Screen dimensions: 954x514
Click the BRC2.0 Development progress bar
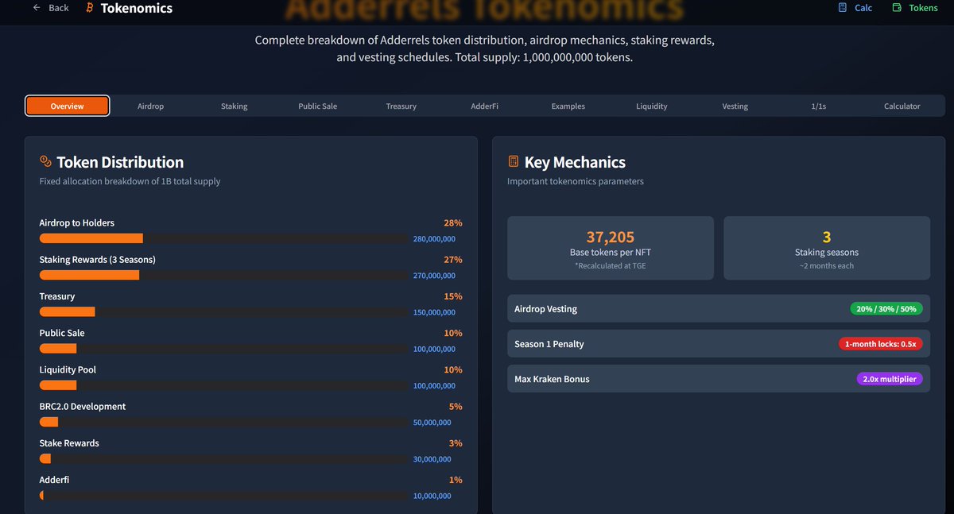(223, 422)
